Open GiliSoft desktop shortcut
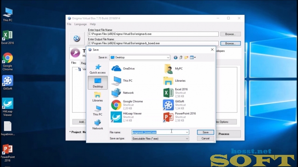The image size is (298, 167). click(7, 83)
